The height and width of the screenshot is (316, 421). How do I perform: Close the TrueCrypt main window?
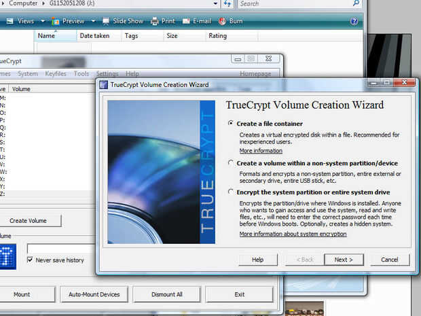268,59
